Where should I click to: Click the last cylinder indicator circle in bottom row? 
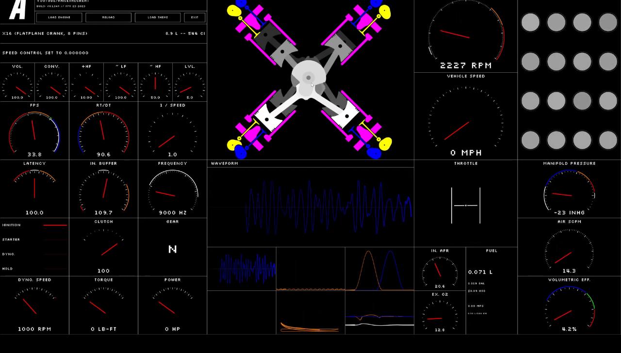pyautogui.click(x=608, y=140)
